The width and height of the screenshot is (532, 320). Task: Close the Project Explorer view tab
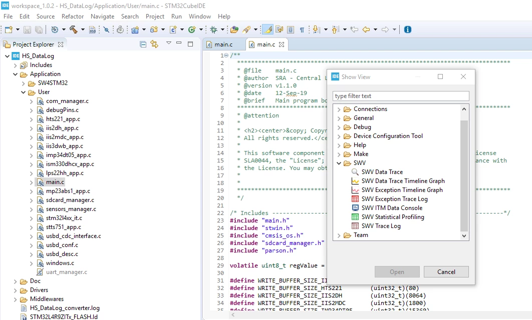tap(61, 44)
